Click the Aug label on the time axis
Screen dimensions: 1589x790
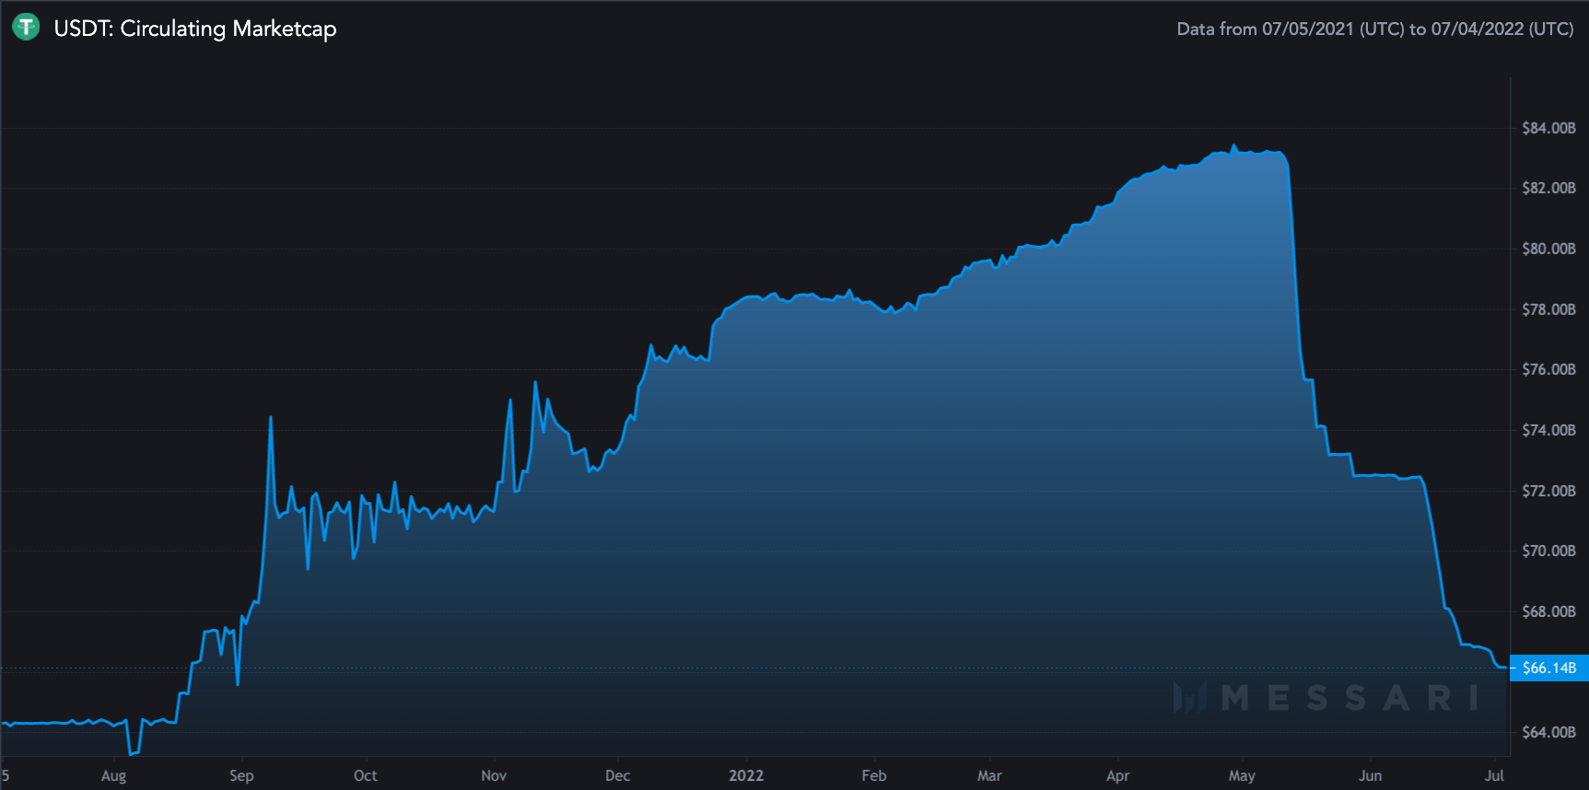[113, 775]
